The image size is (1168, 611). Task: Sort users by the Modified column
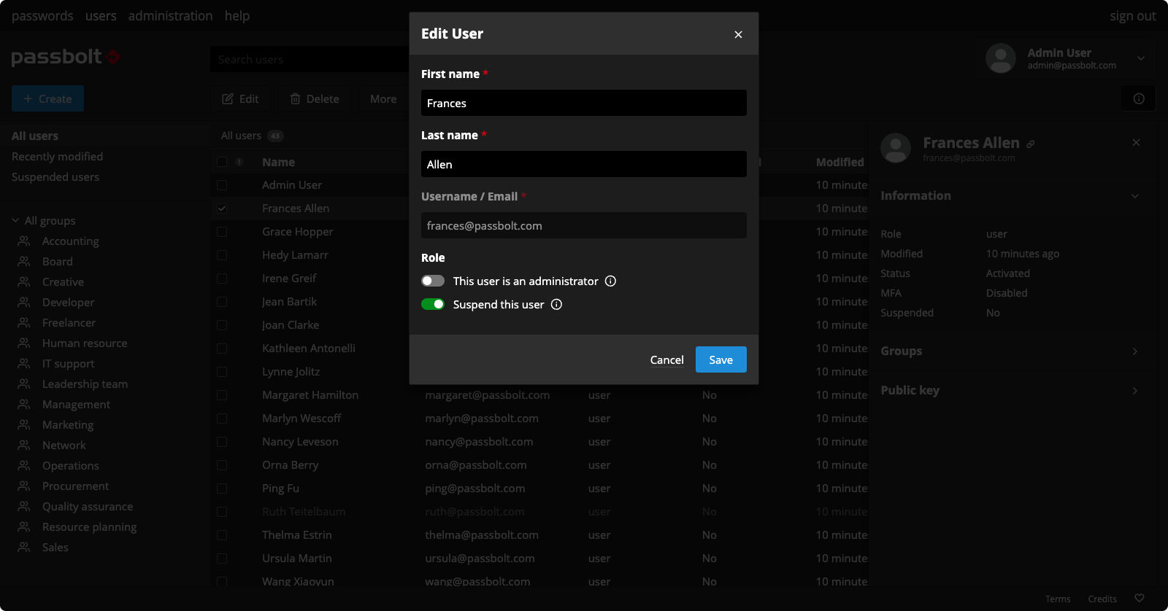pyautogui.click(x=839, y=162)
